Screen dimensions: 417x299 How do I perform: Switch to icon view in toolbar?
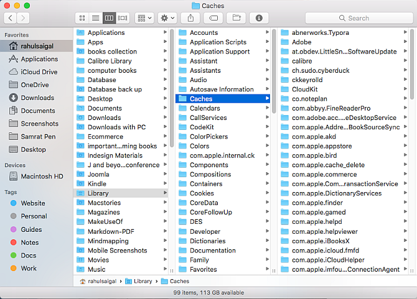tap(82, 18)
